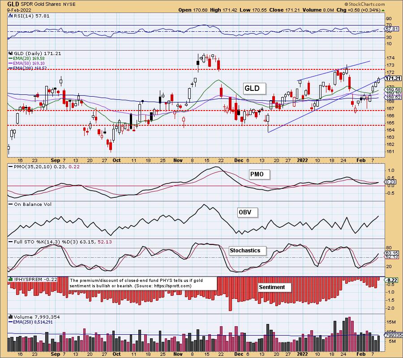The height and width of the screenshot is (358, 403).
Task: Click the 2022 label on upper date axis
Action: click(302, 160)
